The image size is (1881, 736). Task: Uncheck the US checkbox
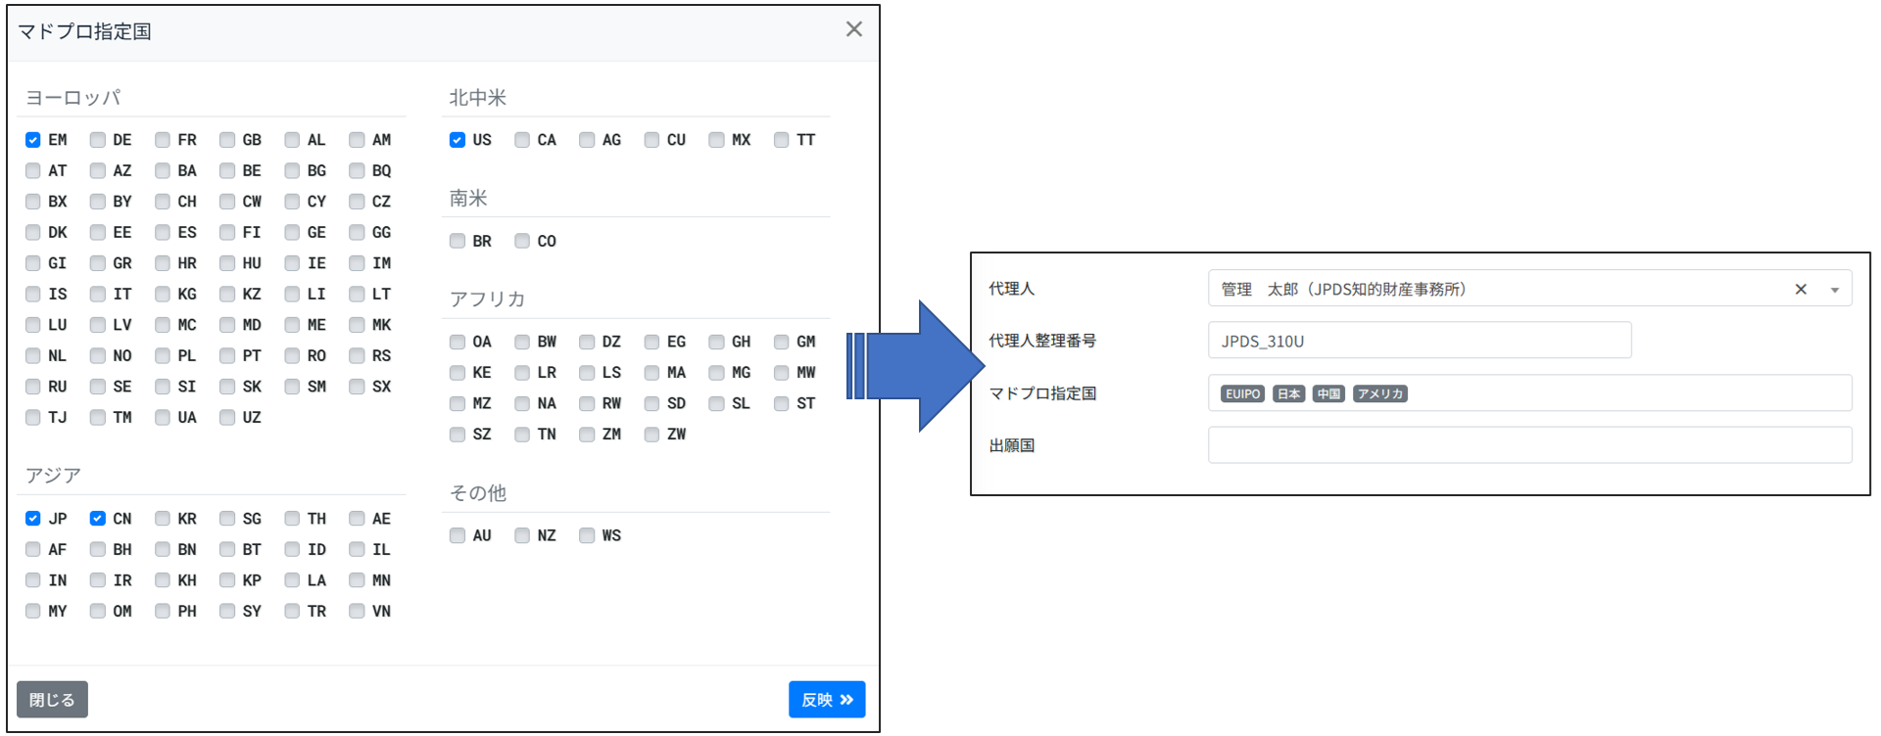coord(458,140)
